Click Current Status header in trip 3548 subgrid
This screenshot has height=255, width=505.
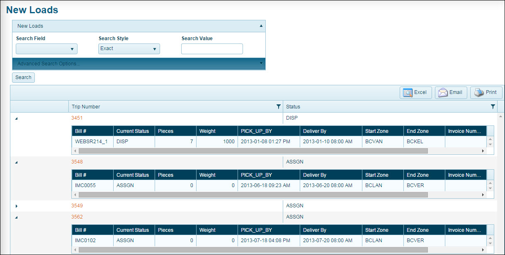coord(134,175)
